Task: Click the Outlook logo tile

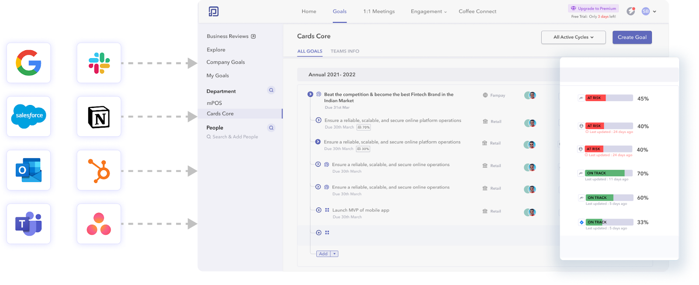Action: coord(29,170)
